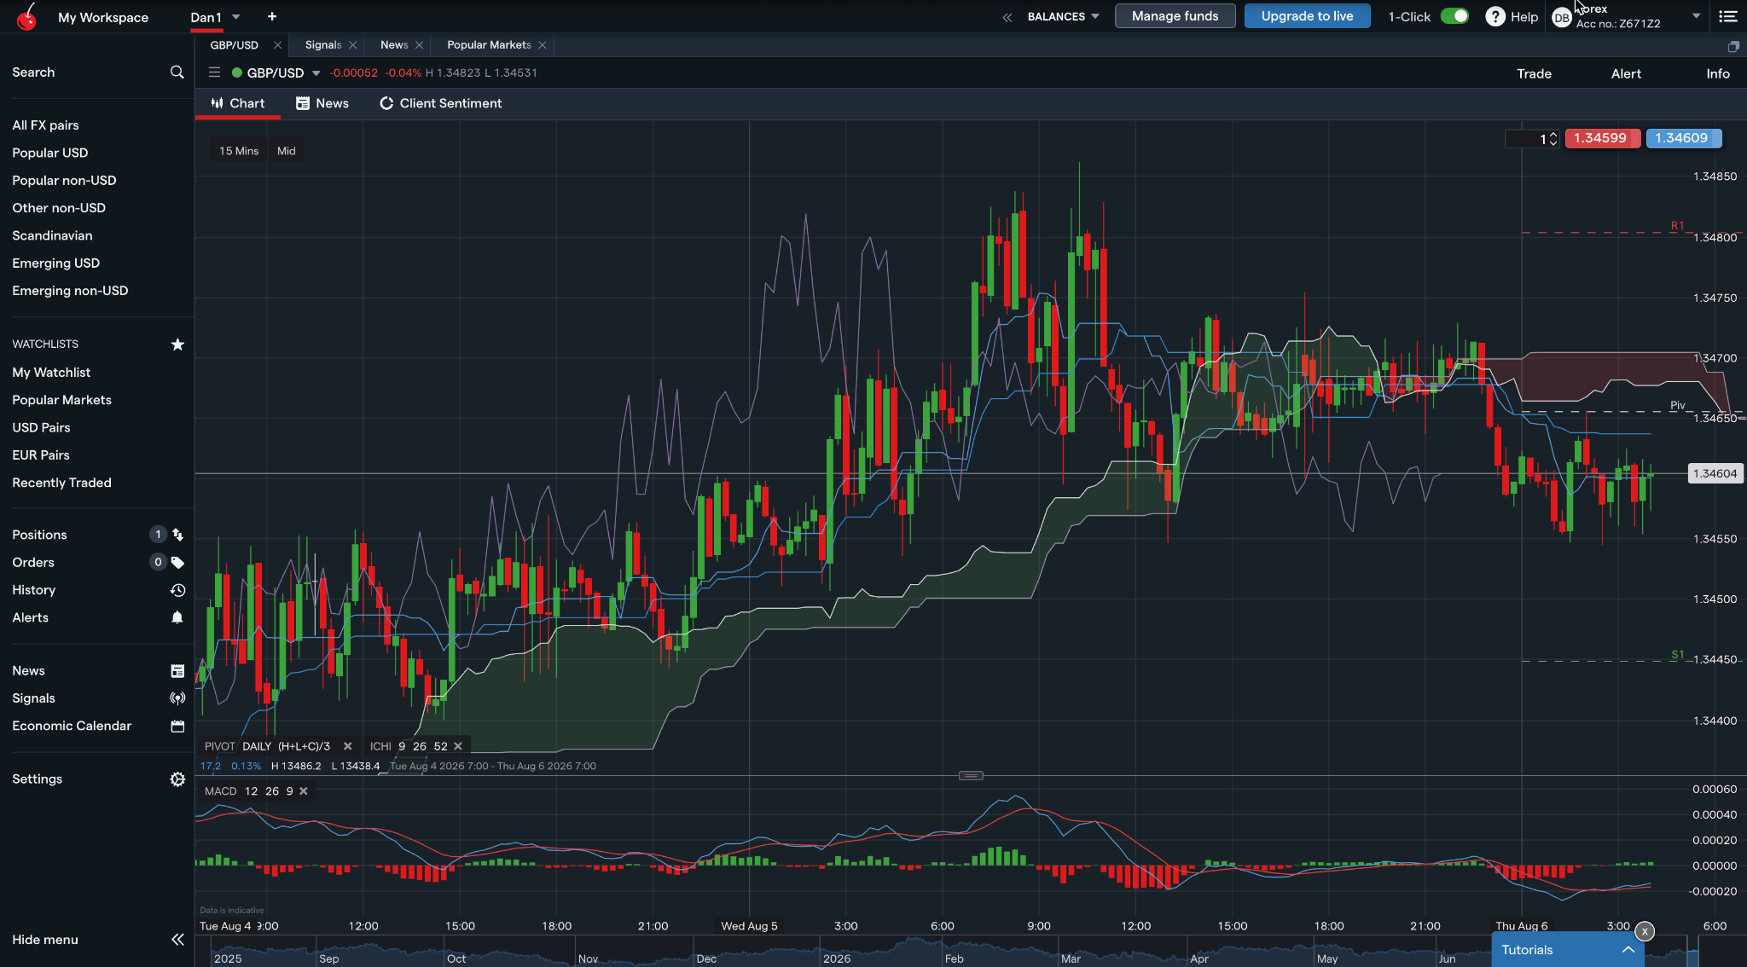
Task: Click My Workspace title
Action: pyautogui.click(x=103, y=17)
